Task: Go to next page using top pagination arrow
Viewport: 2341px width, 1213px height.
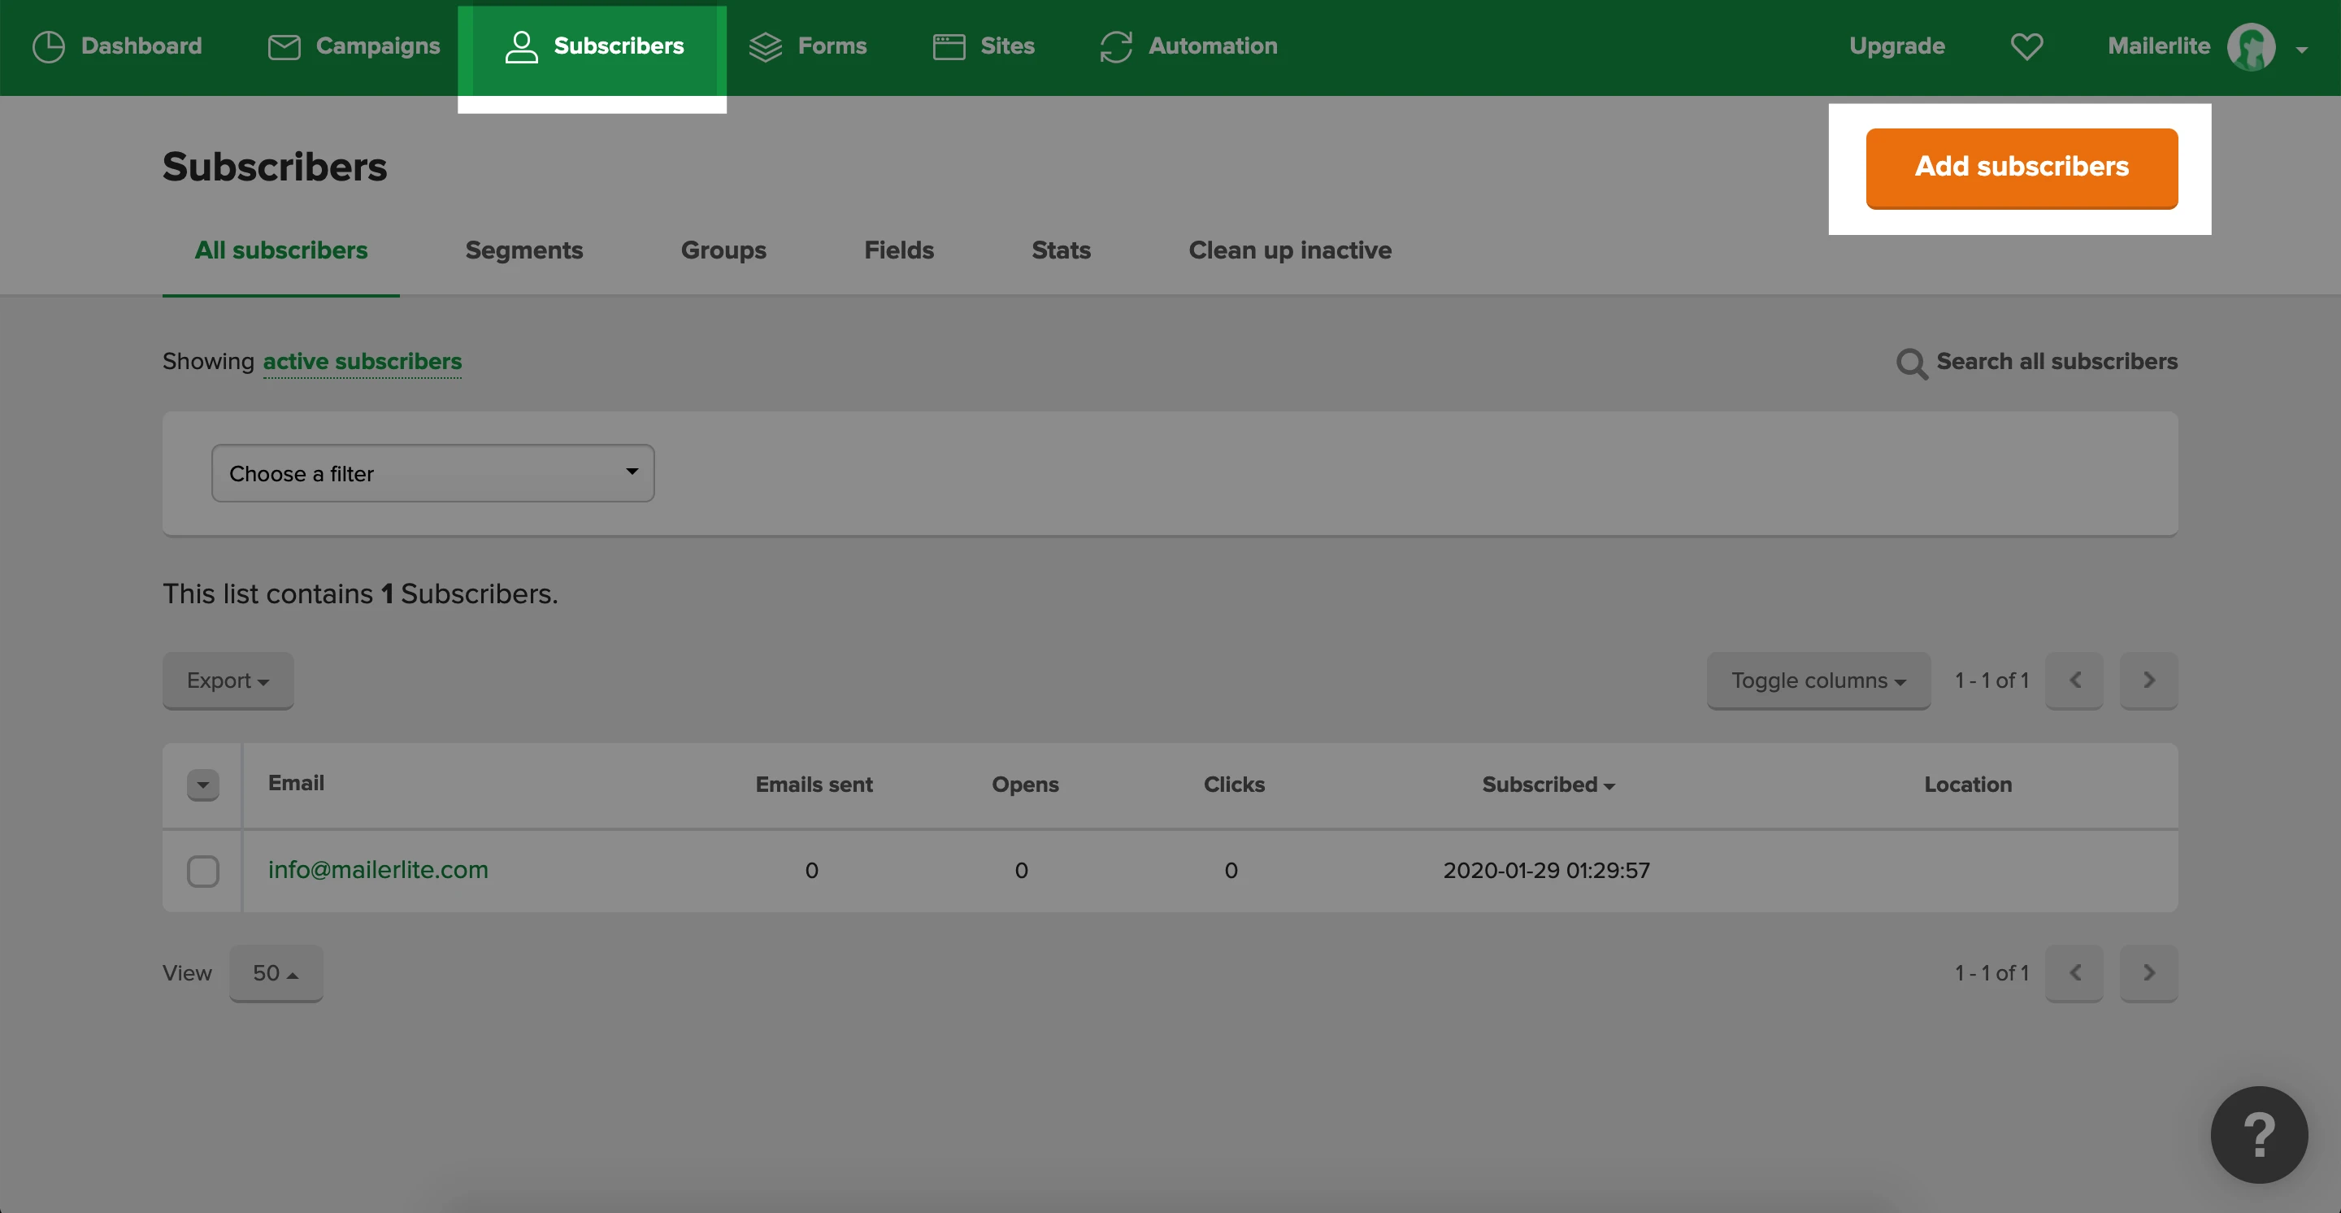Action: (2148, 680)
